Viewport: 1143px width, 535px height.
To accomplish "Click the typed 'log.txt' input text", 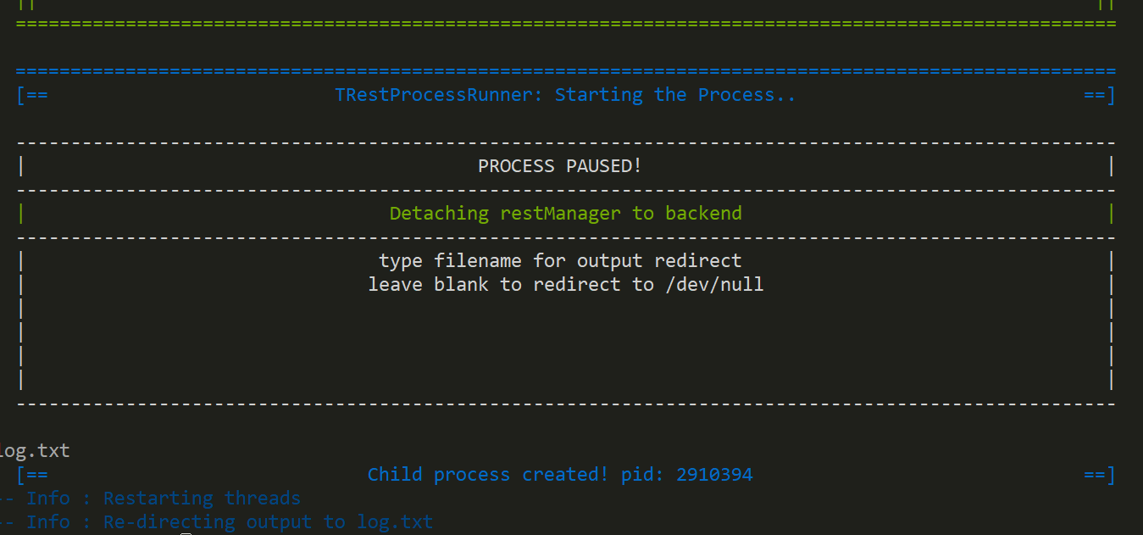I will click(x=35, y=451).
